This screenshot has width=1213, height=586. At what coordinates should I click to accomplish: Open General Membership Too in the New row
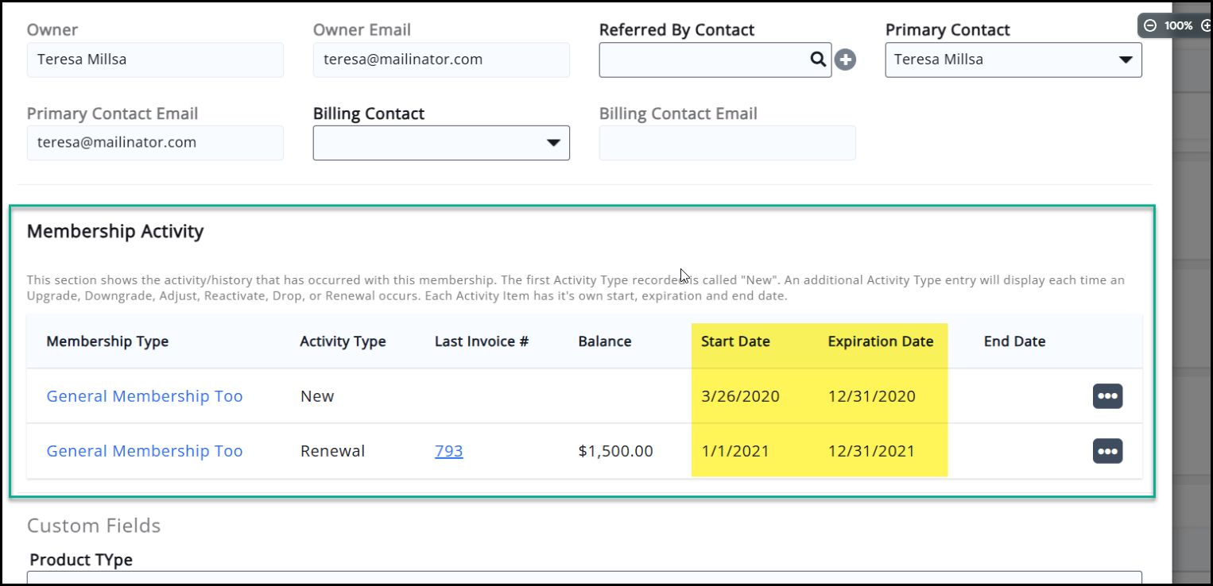coord(145,396)
